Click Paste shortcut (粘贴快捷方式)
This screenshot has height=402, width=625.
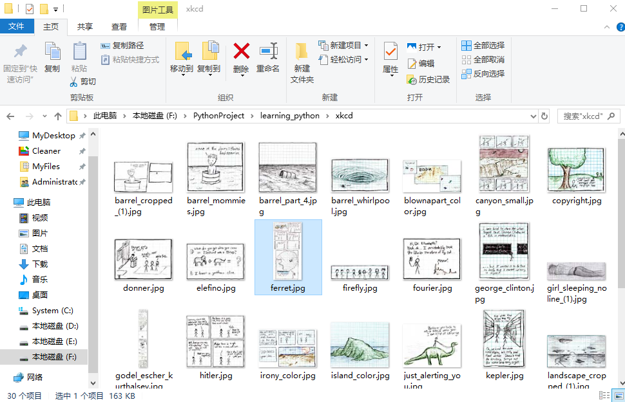point(130,60)
